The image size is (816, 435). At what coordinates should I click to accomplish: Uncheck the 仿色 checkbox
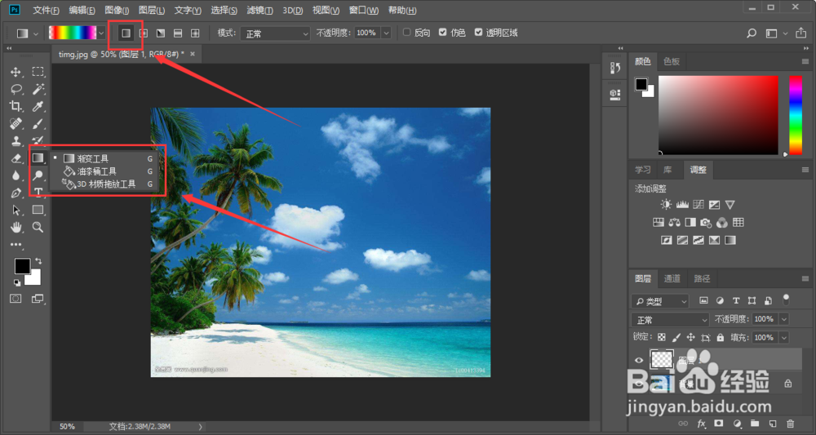coord(443,33)
